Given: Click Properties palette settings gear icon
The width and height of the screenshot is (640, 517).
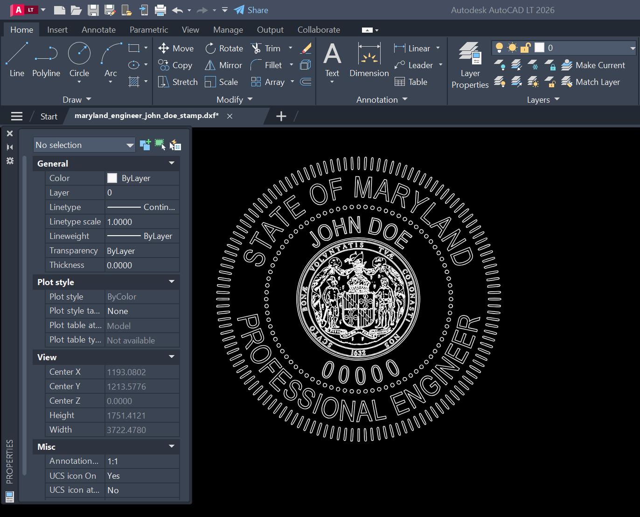Looking at the screenshot, I should pyautogui.click(x=10, y=161).
